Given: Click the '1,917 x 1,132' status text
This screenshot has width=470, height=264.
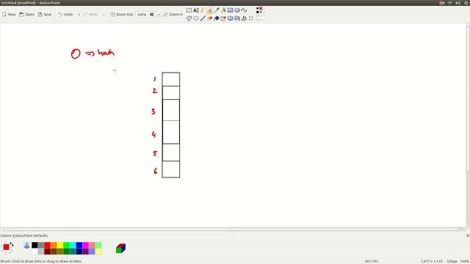Looking at the screenshot, I should click(x=431, y=261).
